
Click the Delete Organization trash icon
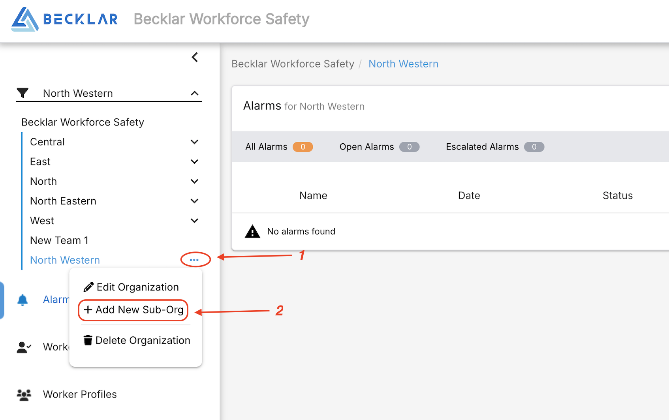click(88, 340)
